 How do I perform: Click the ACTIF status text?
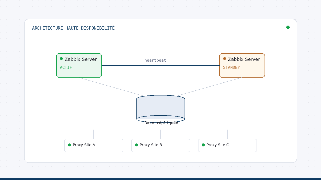pyautogui.click(x=66, y=67)
